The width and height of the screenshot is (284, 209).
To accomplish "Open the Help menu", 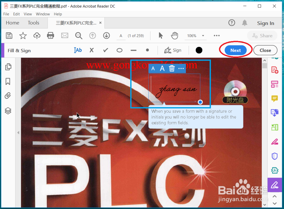I will pos(58,14).
